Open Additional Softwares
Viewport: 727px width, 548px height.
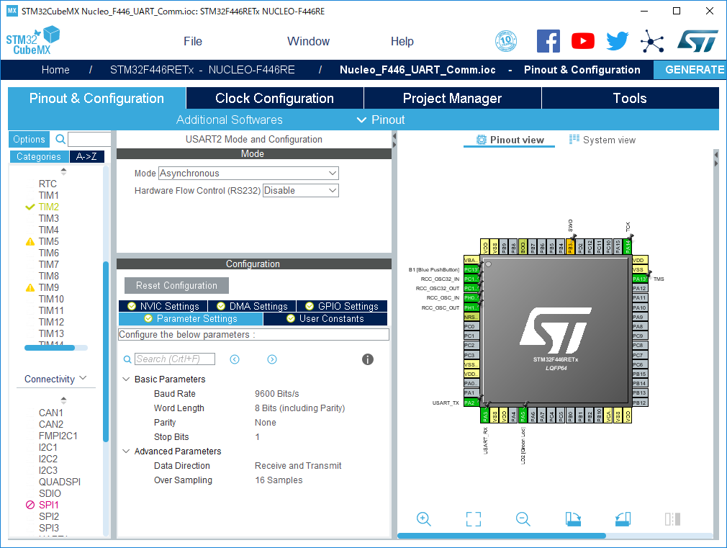(230, 120)
